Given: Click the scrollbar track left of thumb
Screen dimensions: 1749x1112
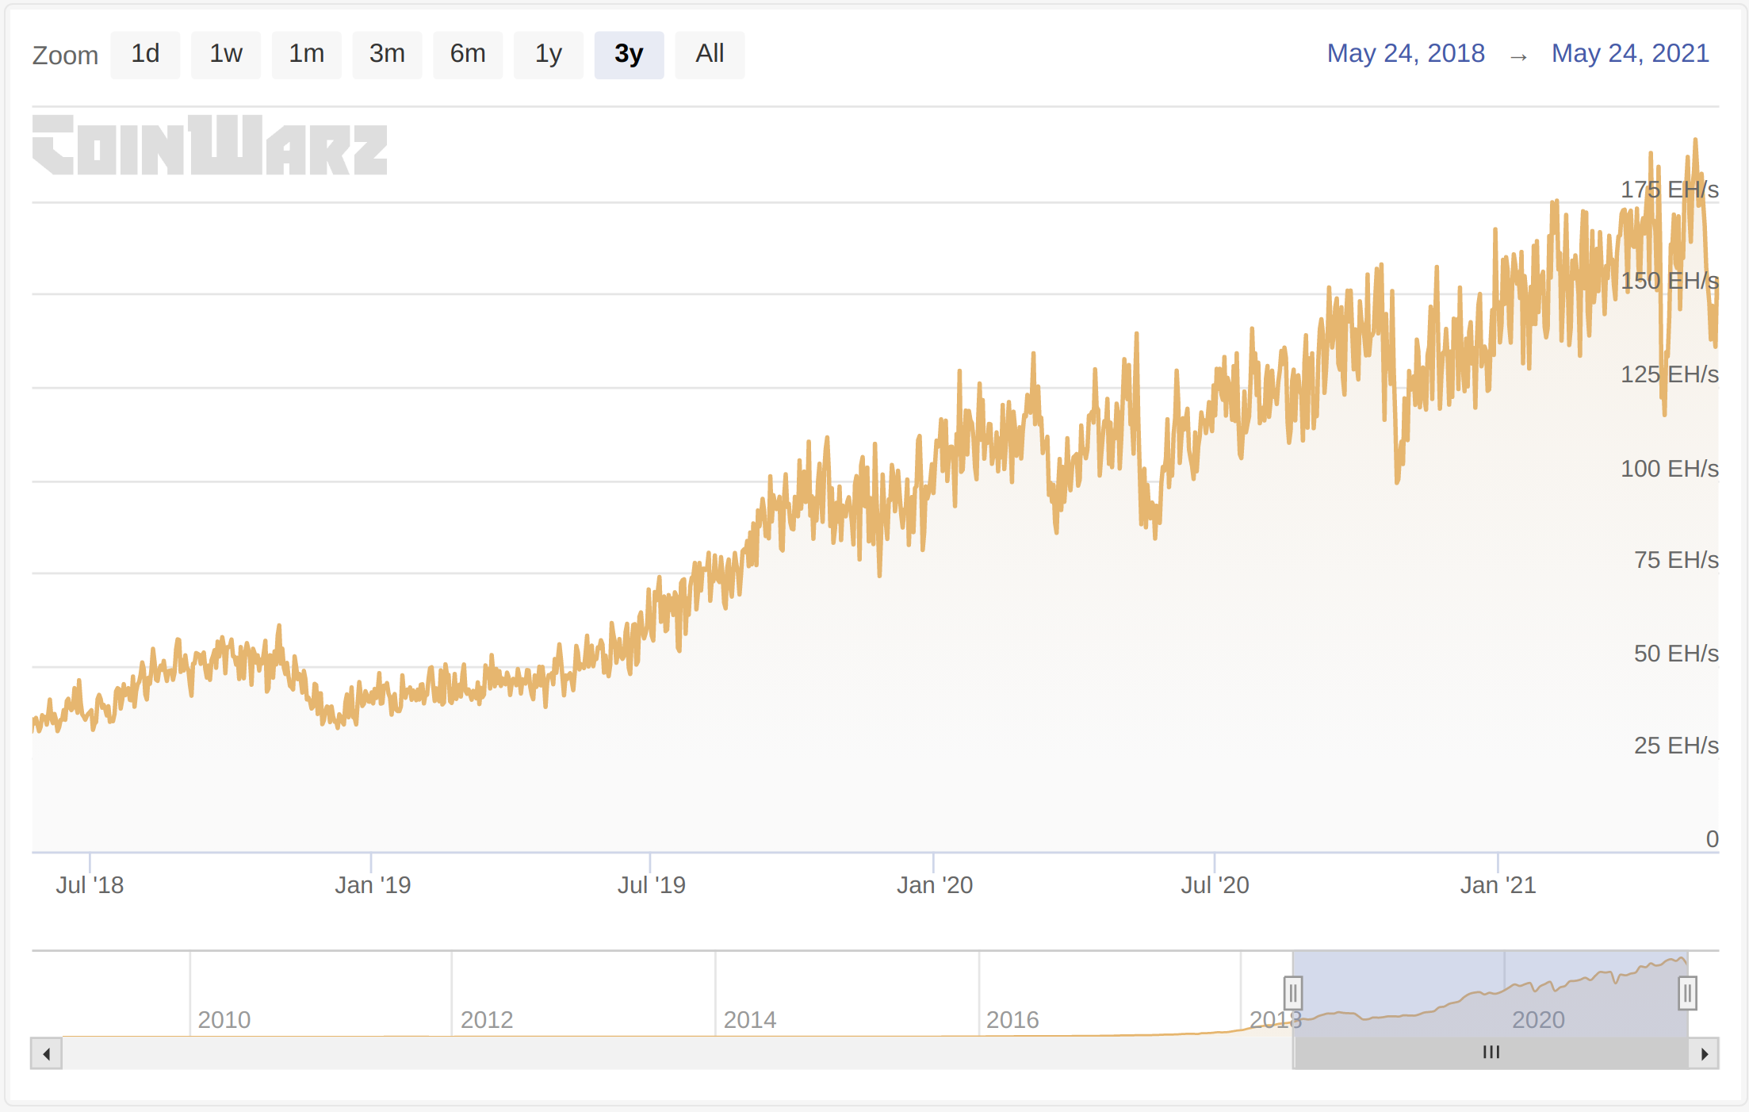Looking at the screenshot, I should click(674, 1053).
